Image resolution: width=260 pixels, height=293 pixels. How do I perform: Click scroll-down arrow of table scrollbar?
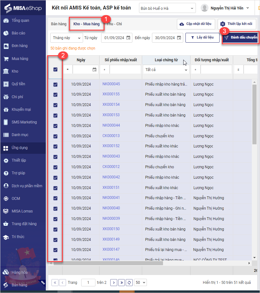[254, 258]
